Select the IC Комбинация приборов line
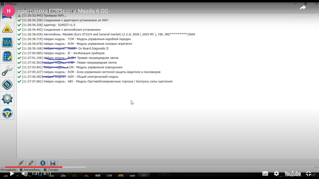The height and width of the screenshot is (179, 319). [x=61, y=53]
